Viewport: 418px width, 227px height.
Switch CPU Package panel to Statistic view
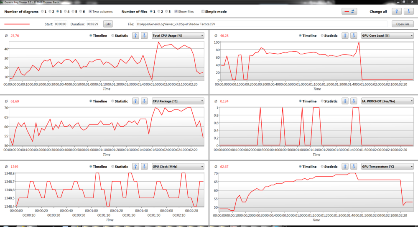(x=113, y=101)
